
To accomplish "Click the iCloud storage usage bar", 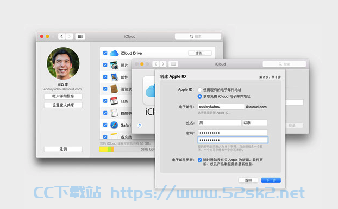I will [127, 149].
